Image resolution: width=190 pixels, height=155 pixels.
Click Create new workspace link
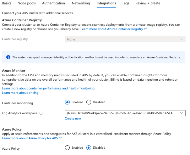coord(73,118)
